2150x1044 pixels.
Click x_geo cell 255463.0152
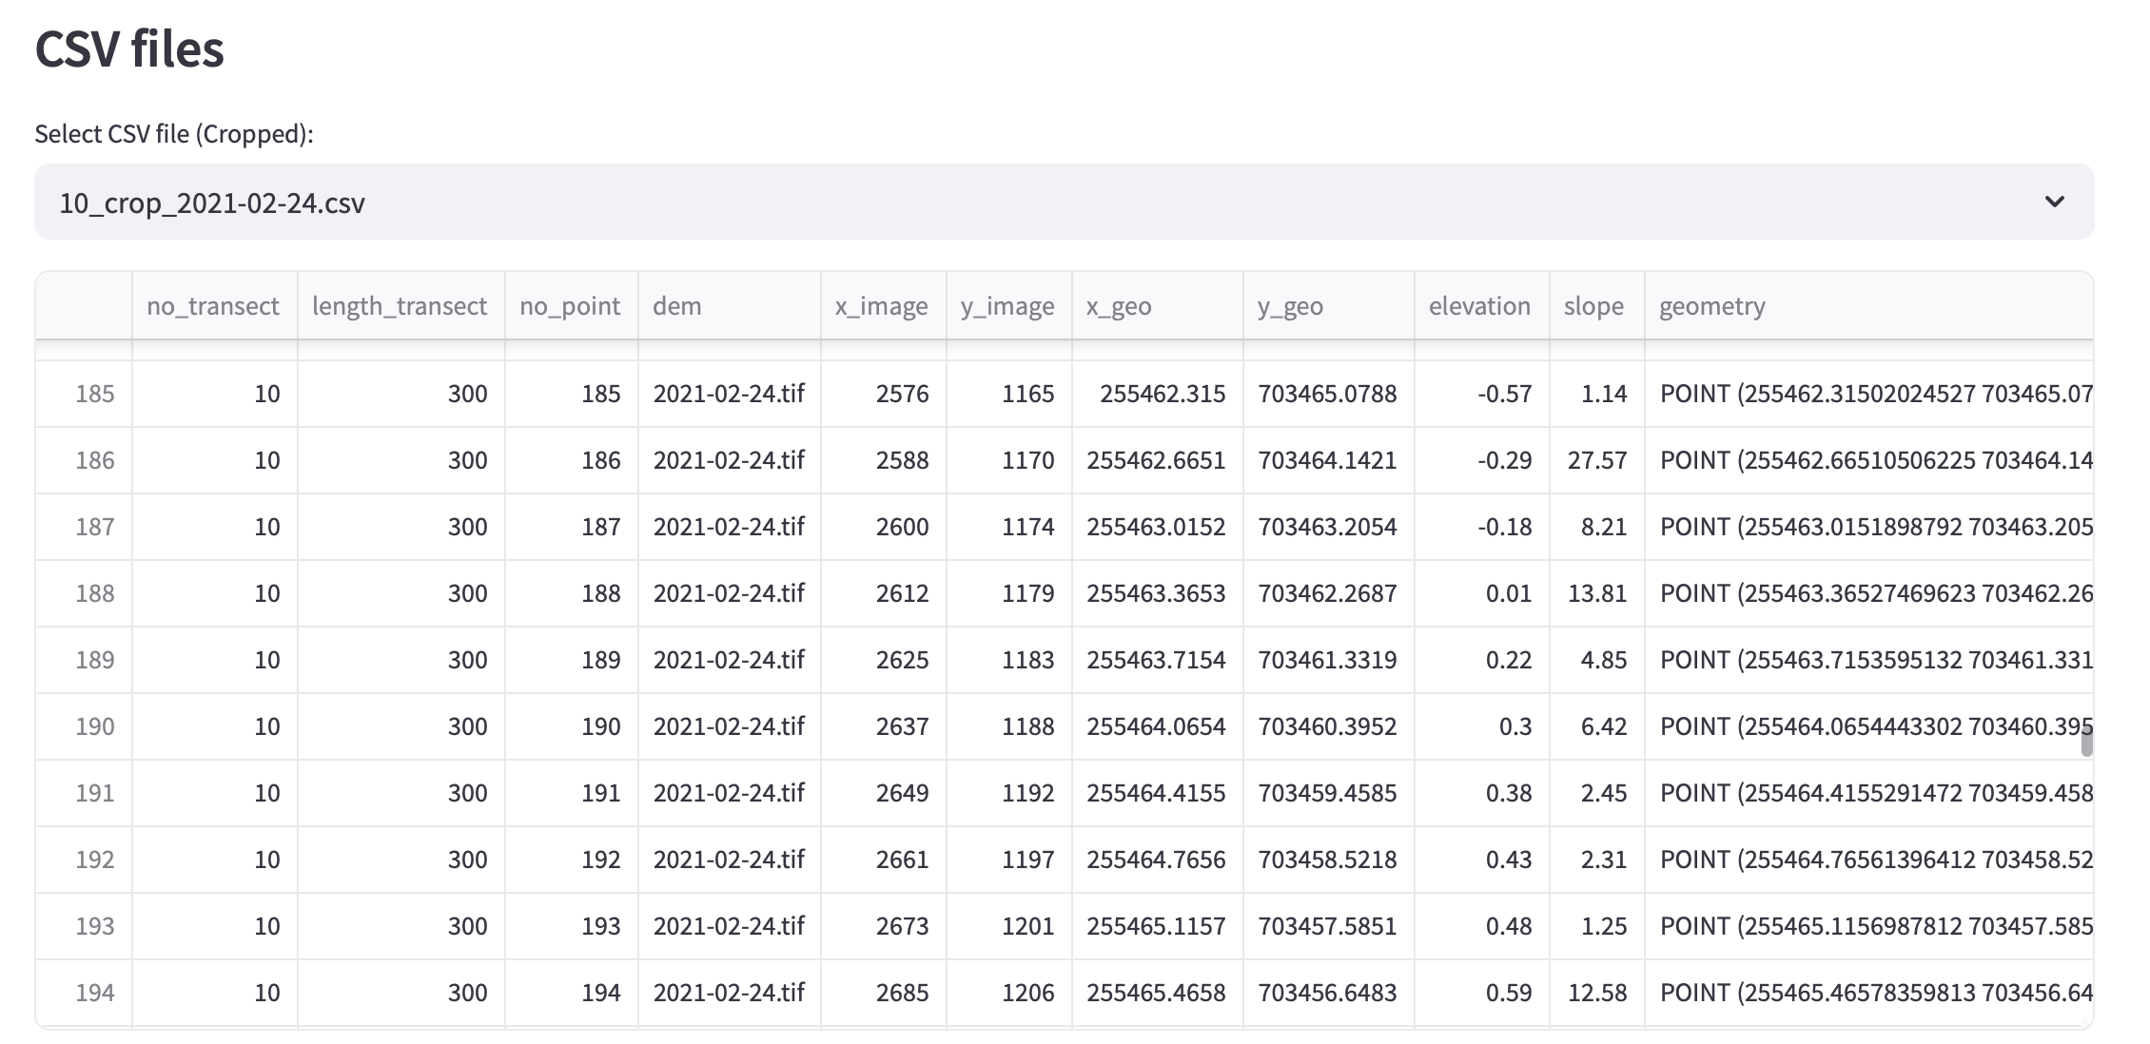[1158, 527]
